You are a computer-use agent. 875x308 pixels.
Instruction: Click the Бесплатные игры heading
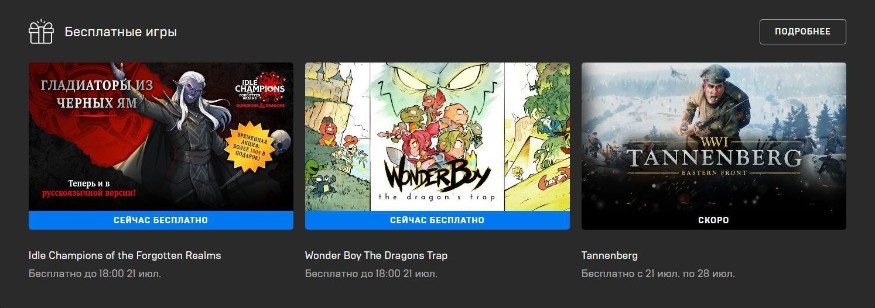pos(121,32)
